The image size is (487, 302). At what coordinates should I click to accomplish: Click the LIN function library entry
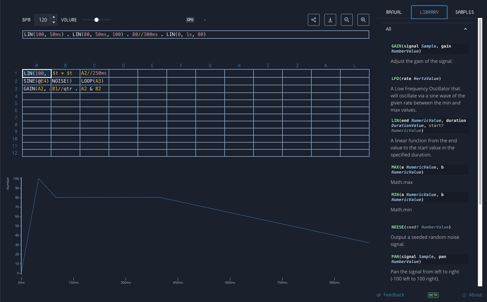pos(429,125)
